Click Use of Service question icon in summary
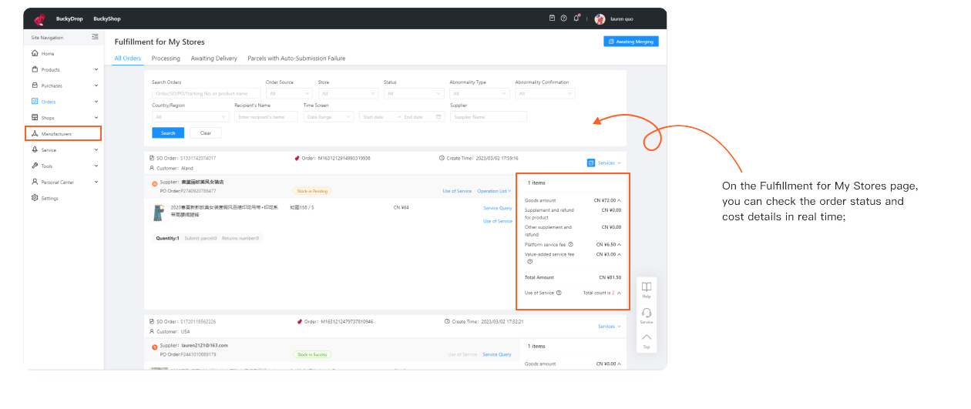 point(559,293)
